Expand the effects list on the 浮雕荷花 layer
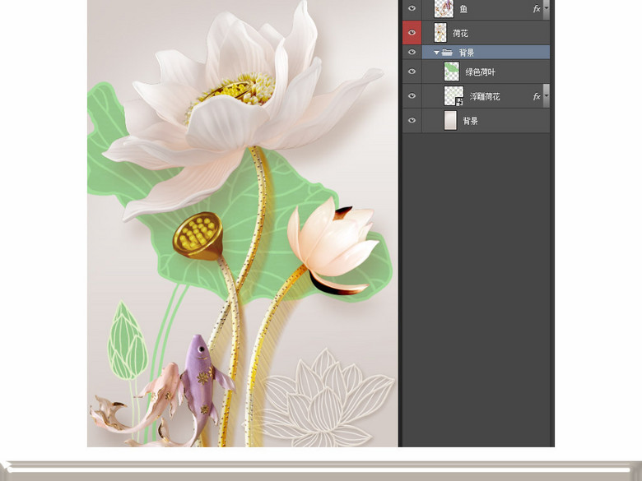Screen dimensions: 642x481 click(547, 96)
